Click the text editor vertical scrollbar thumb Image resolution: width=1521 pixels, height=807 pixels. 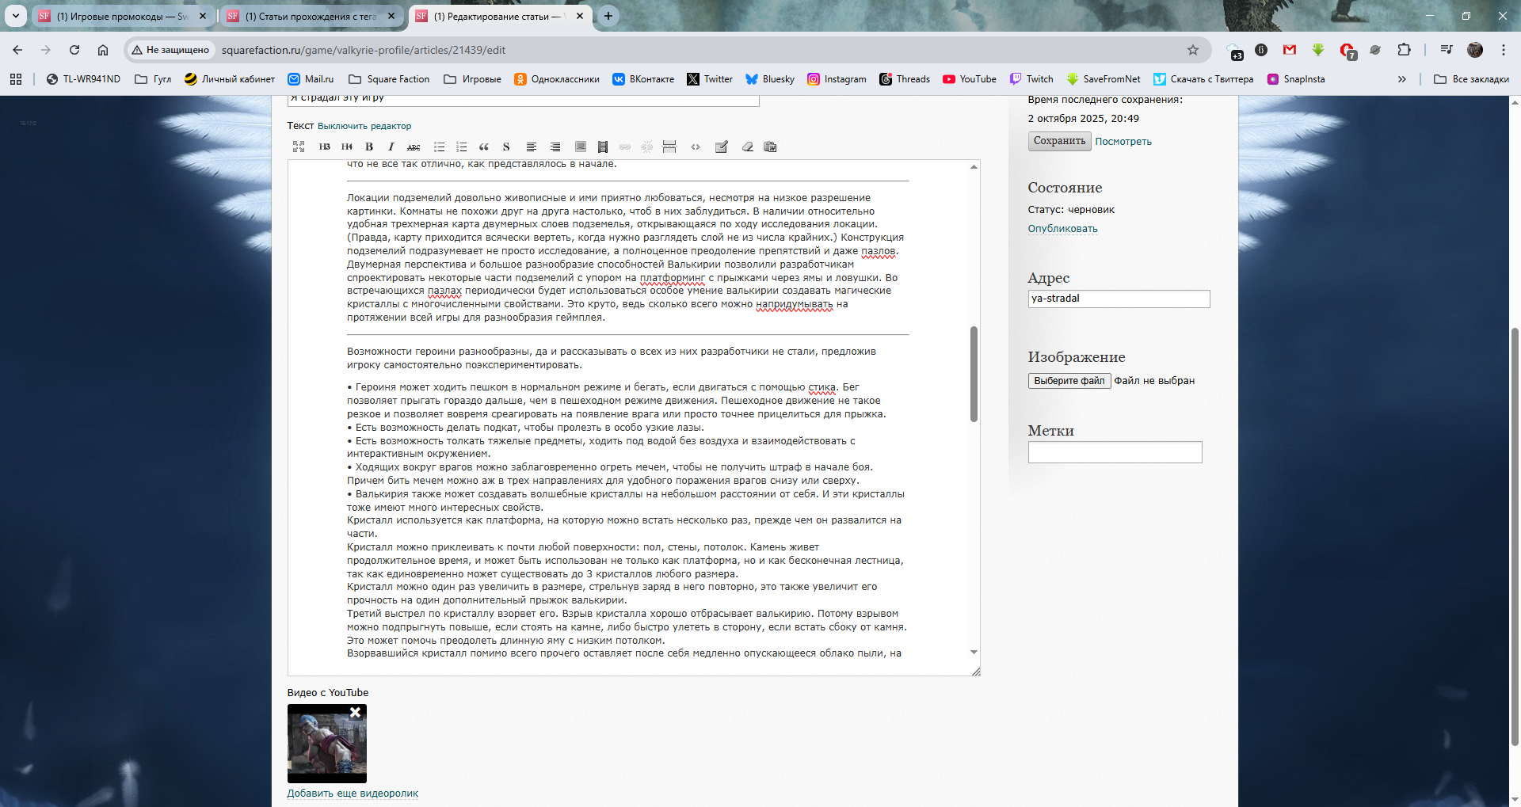[974, 374]
